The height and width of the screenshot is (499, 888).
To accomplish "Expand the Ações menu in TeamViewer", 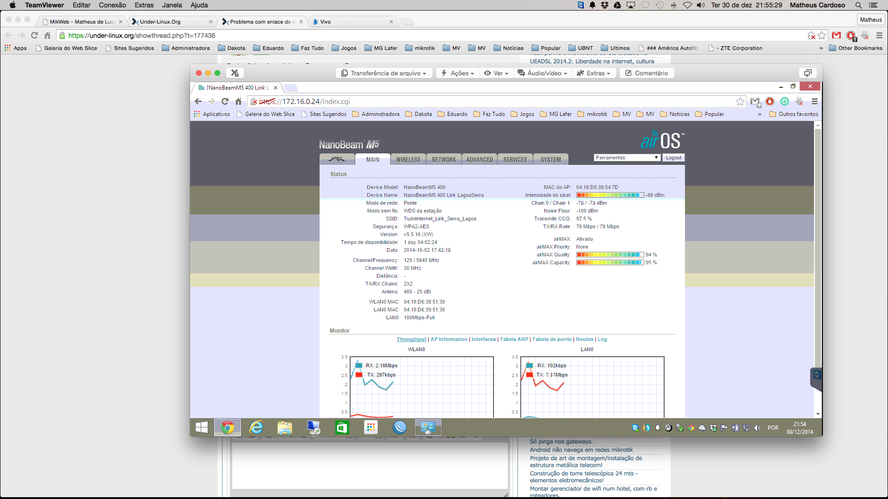I will 457,73.
